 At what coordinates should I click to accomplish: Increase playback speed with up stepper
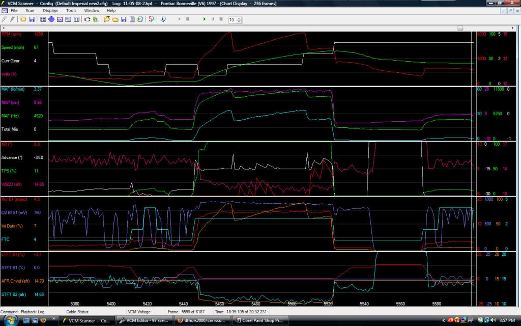[239, 18]
